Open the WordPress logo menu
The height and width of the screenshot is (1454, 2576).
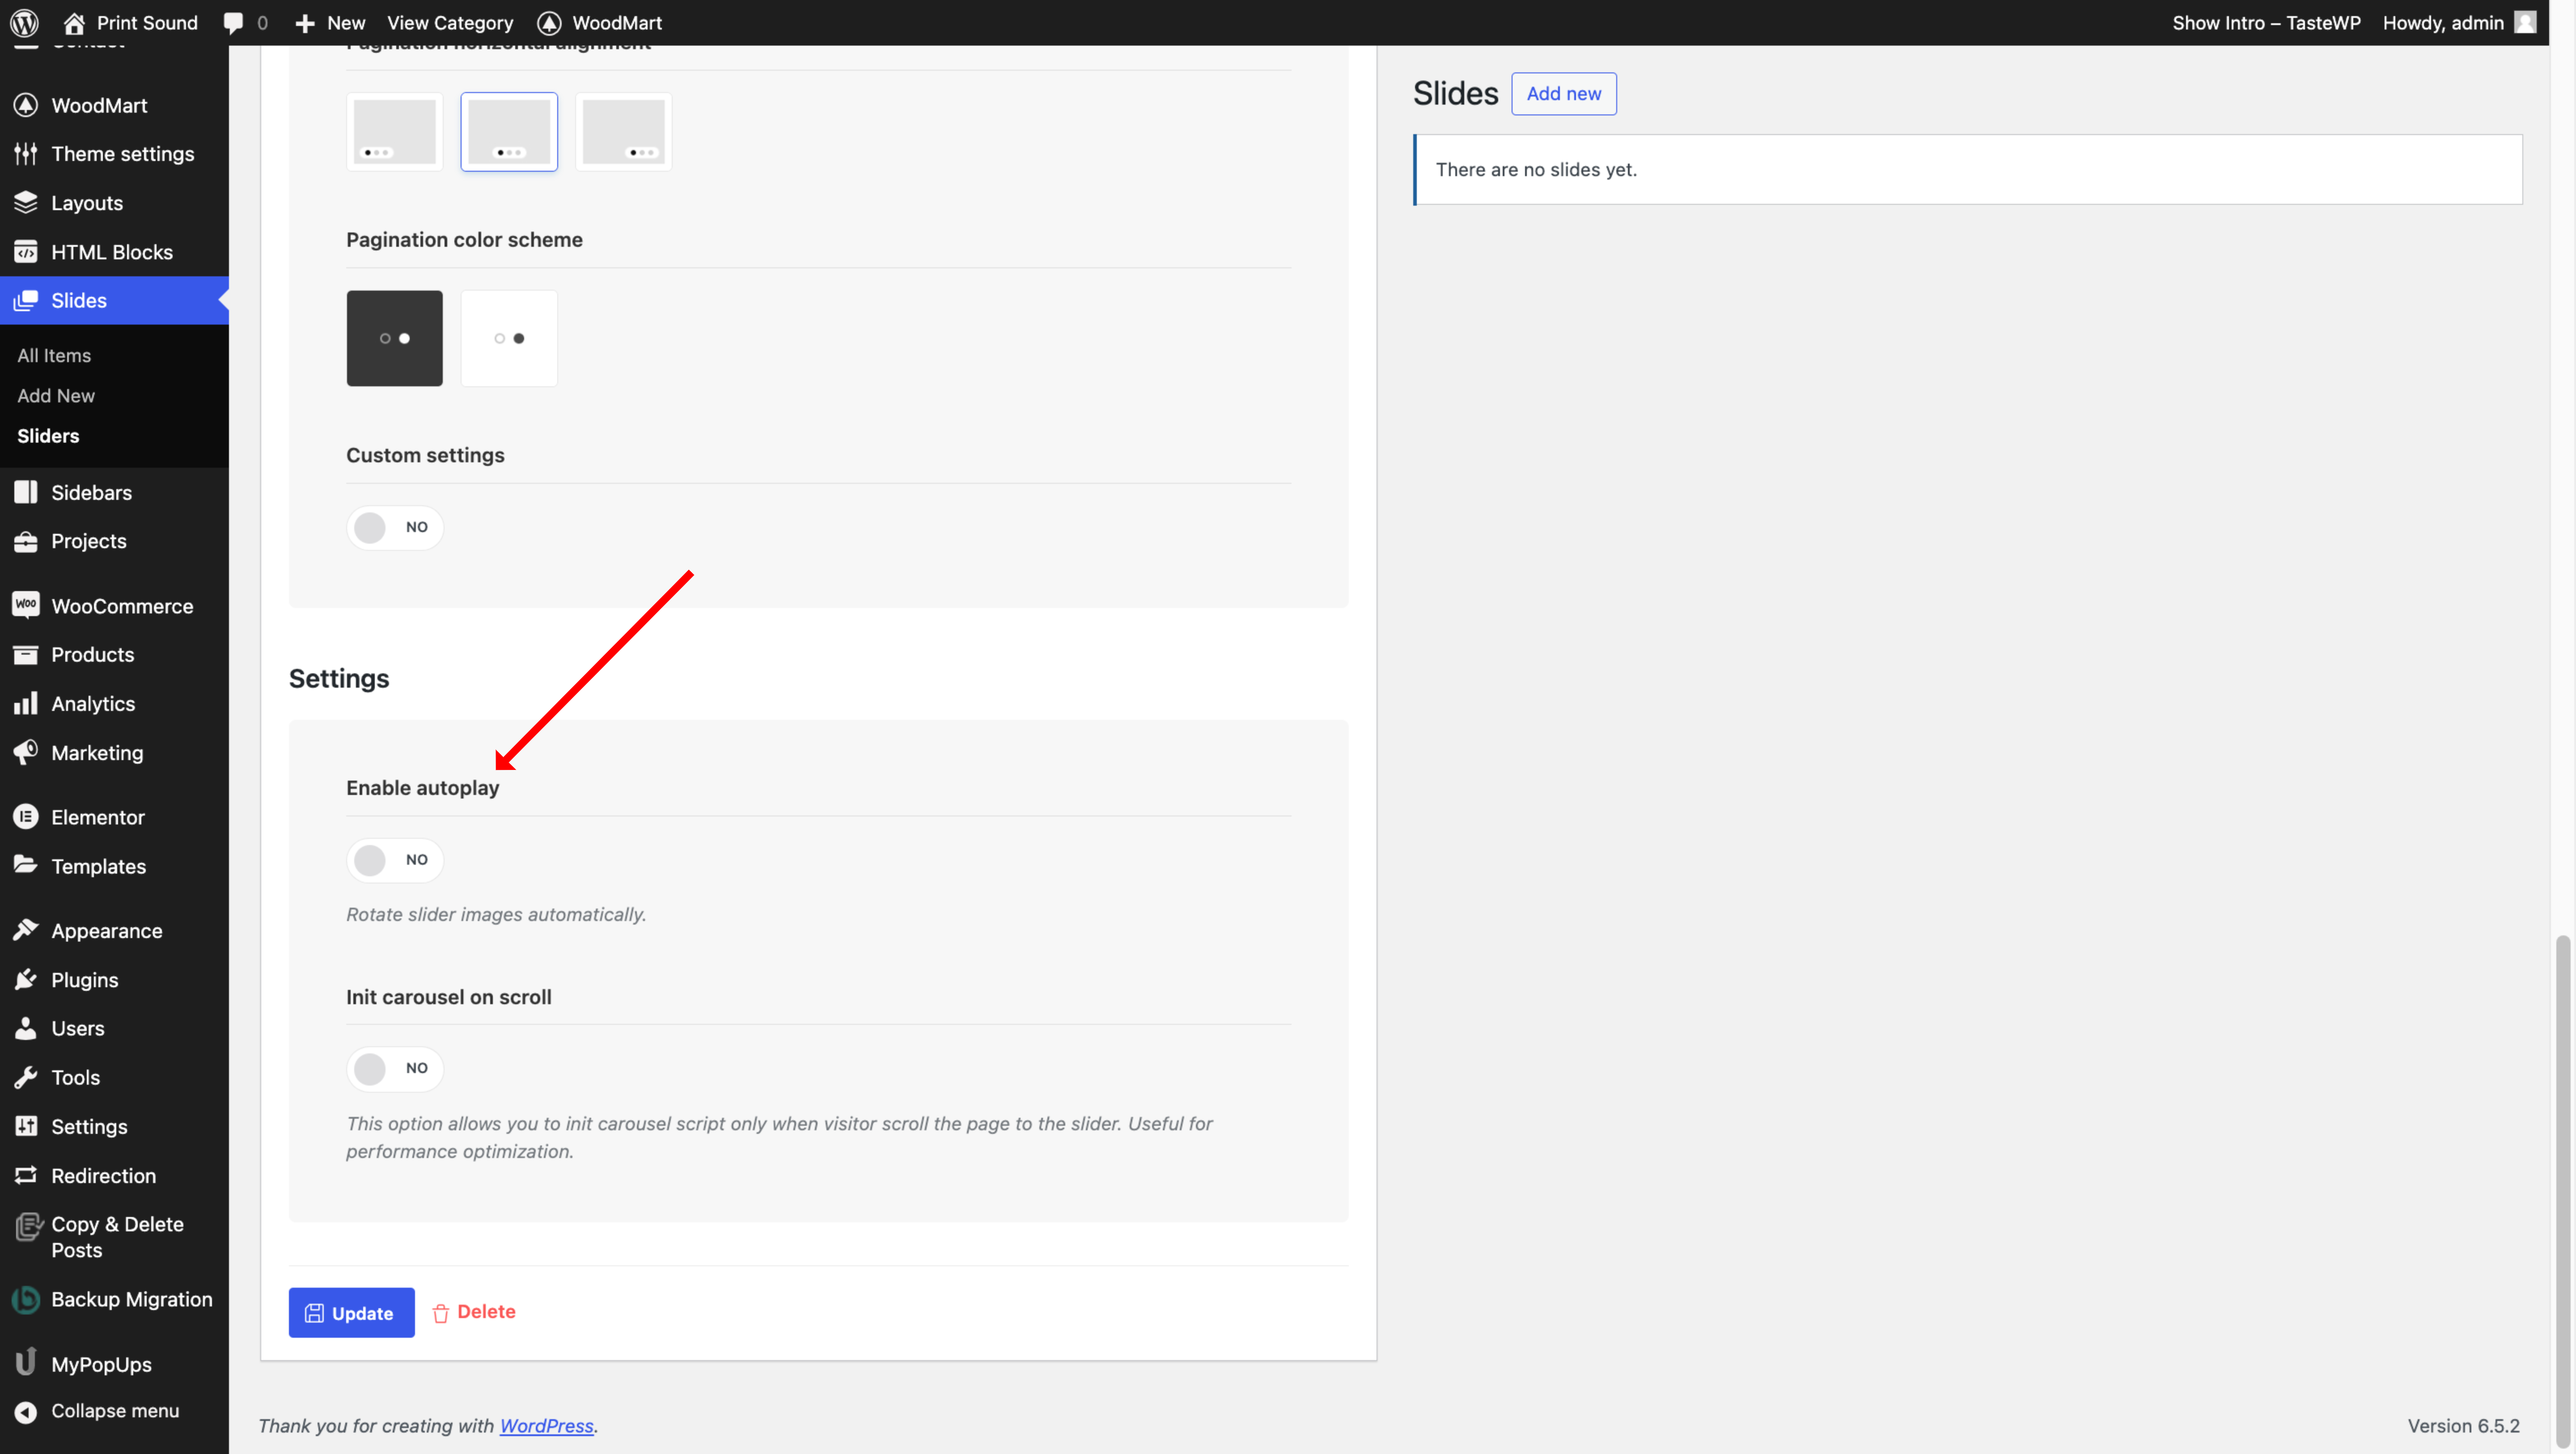click(24, 22)
